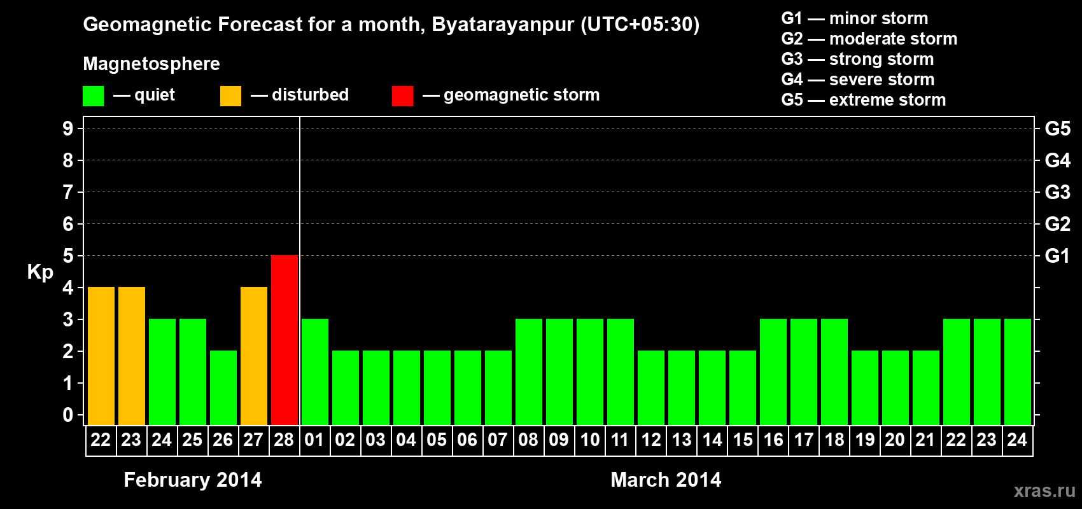The width and height of the screenshot is (1082, 509).
Task: Select the green bar for March 05
Action: [x=437, y=387]
